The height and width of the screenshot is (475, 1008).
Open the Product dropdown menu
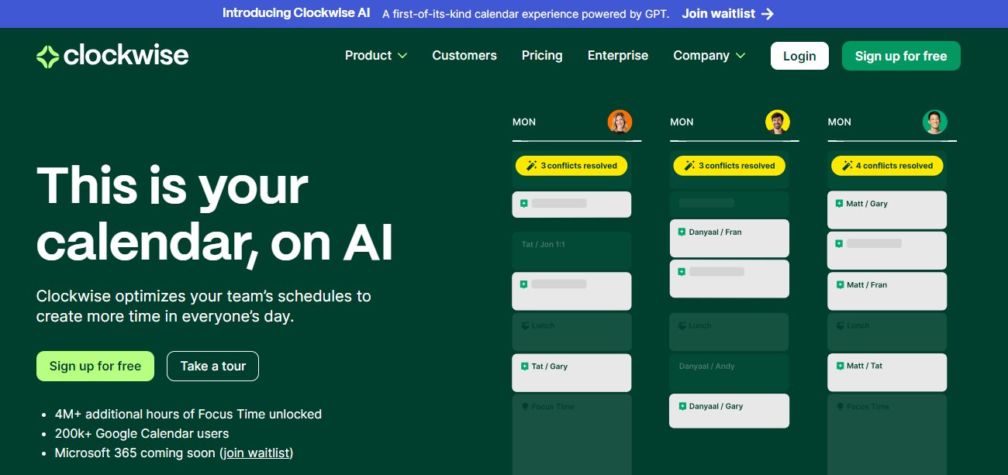click(376, 56)
